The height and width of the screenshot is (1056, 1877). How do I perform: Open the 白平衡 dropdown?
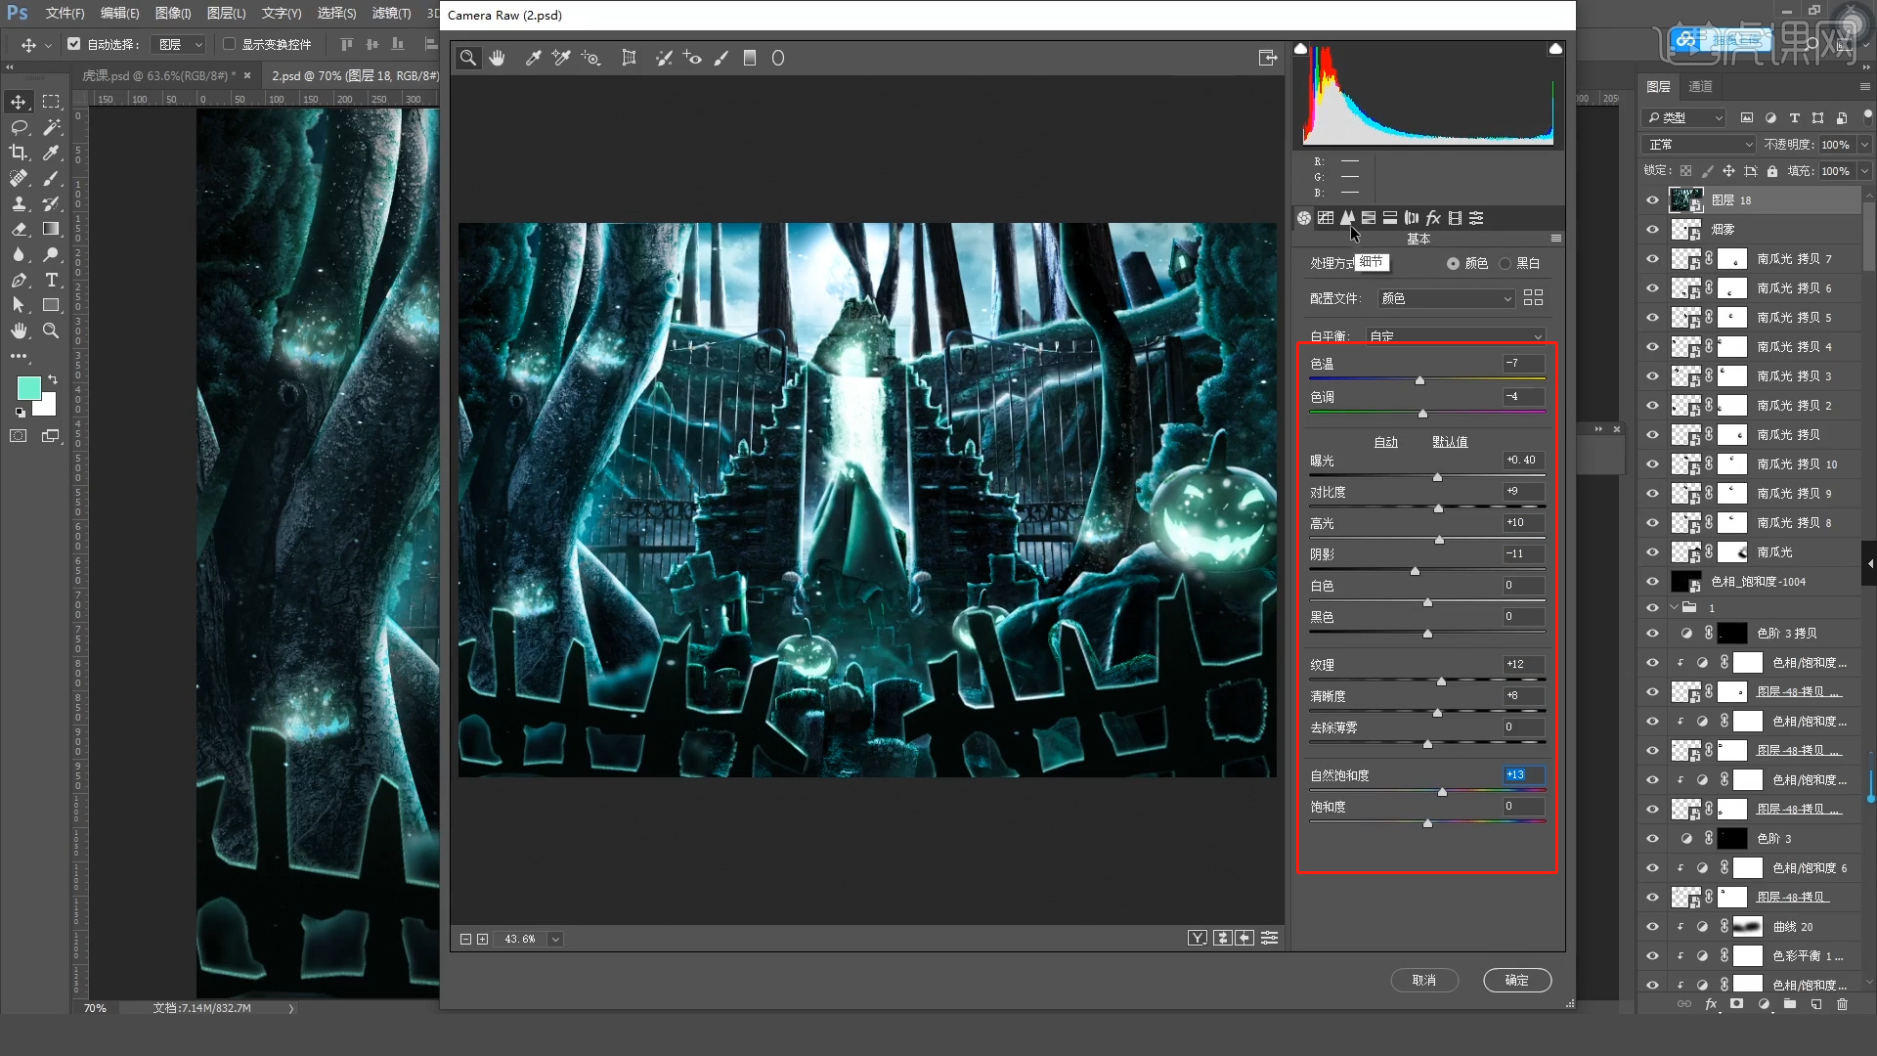[1455, 336]
